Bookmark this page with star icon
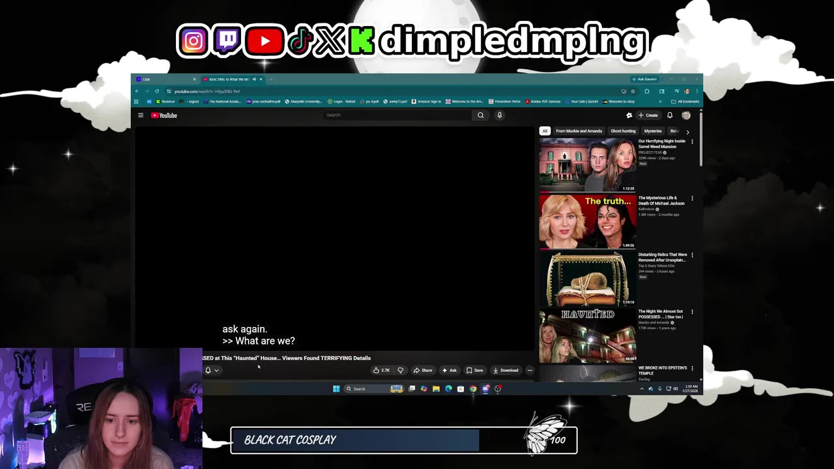The image size is (834, 469). click(633, 91)
